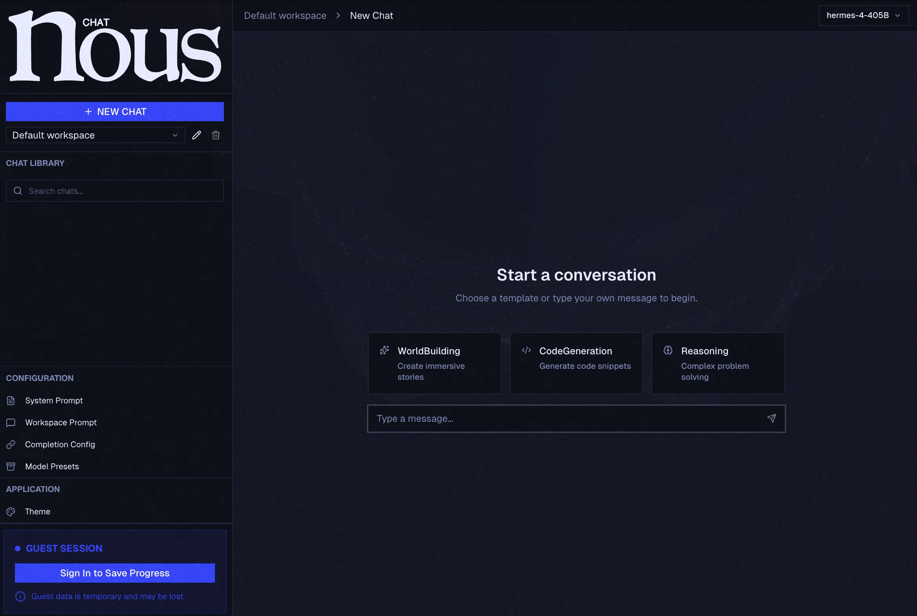Click the Reasoning brain icon
917x616 pixels.
[668, 350]
